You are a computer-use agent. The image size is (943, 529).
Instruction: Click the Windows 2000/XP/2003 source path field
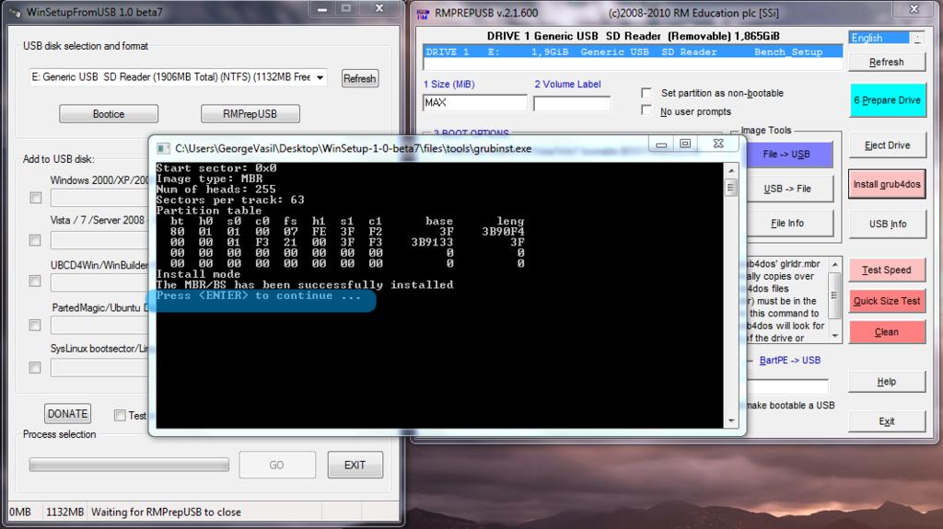coord(99,198)
